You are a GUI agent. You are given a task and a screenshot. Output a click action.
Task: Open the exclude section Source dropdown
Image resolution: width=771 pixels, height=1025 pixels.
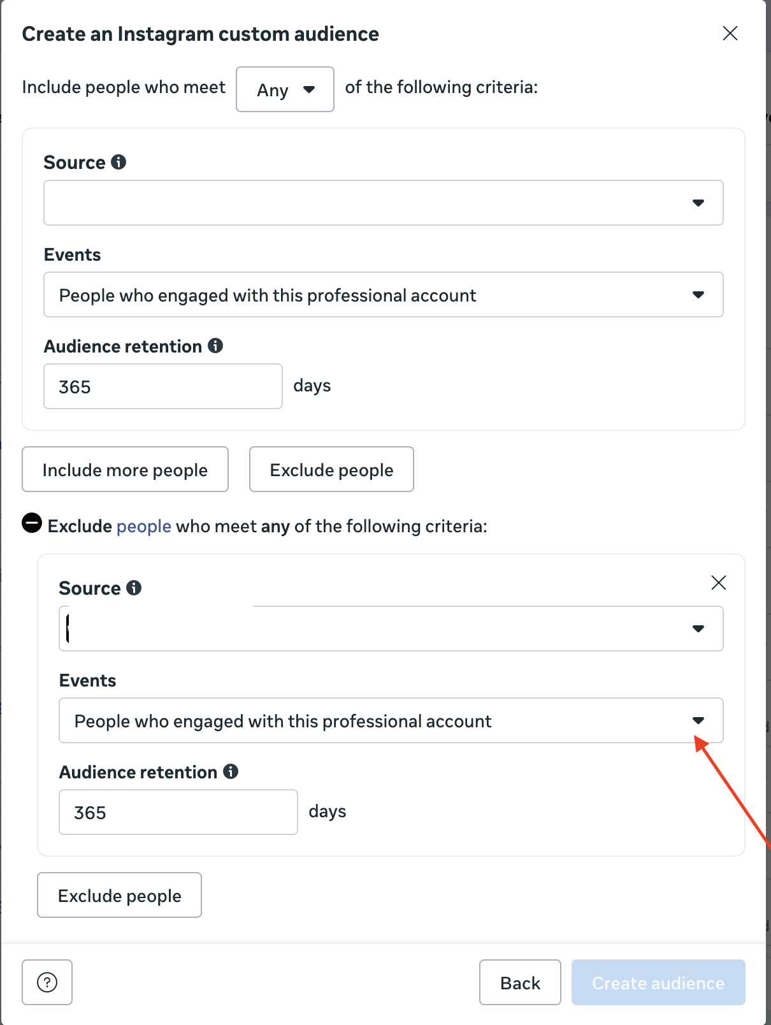[x=391, y=629]
